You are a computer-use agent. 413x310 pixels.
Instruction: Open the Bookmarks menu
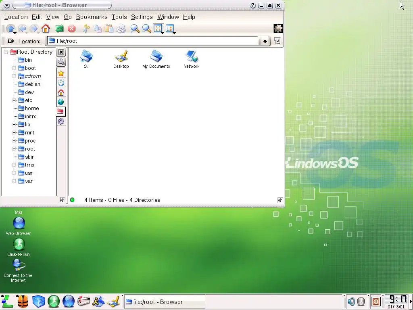point(92,17)
